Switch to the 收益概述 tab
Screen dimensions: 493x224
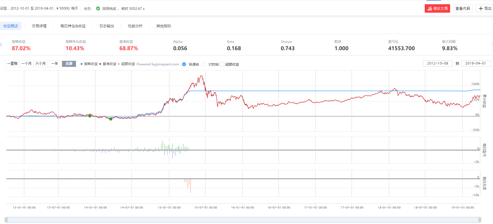click(x=11, y=26)
